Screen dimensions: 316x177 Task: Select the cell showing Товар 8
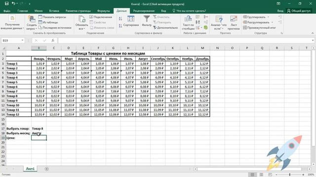(39, 128)
